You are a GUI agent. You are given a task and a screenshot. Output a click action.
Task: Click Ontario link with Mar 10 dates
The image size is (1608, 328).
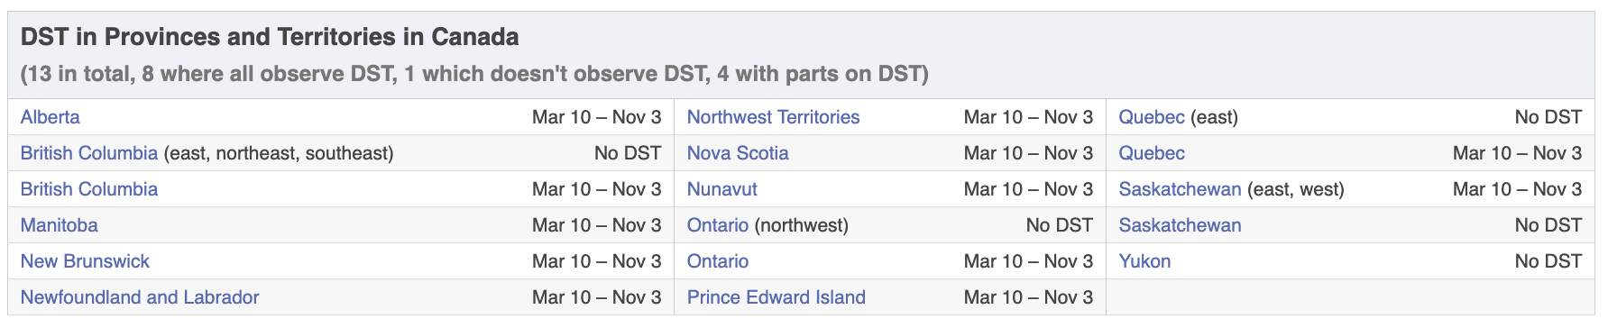718,261
